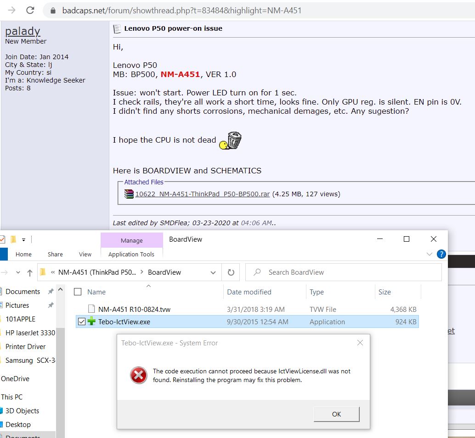Open the Samsung SCX folder in sidebar
The height and width of the screenshot is (438, 475).
[30, 360]
